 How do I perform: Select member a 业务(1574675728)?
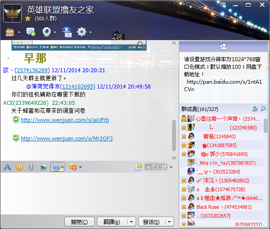tap(221, 189)
